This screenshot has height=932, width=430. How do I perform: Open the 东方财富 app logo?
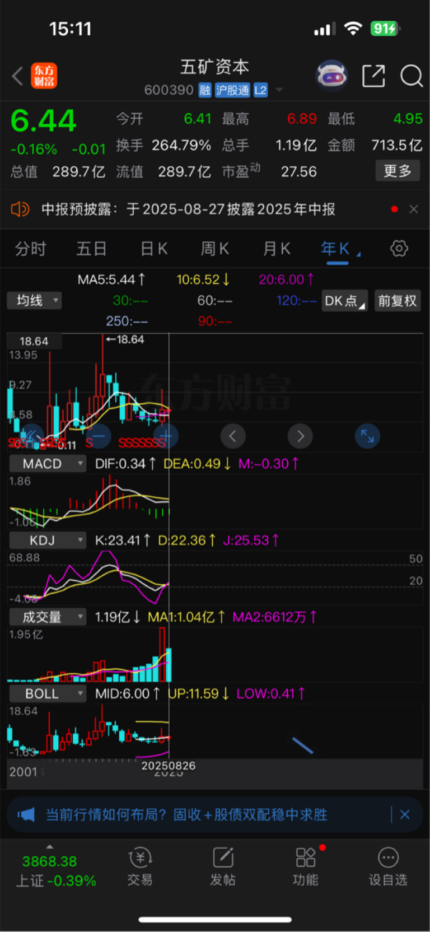pos(44,76)
